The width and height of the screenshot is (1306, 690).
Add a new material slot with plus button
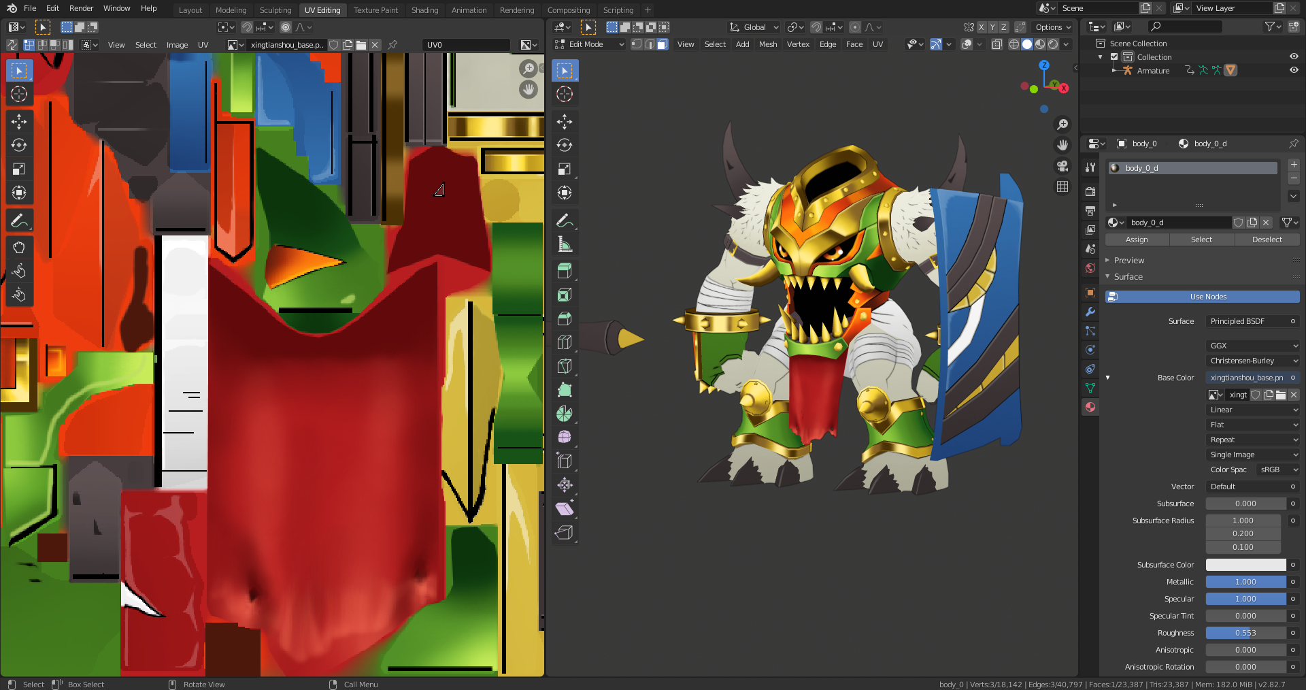tap(1294, 165)
